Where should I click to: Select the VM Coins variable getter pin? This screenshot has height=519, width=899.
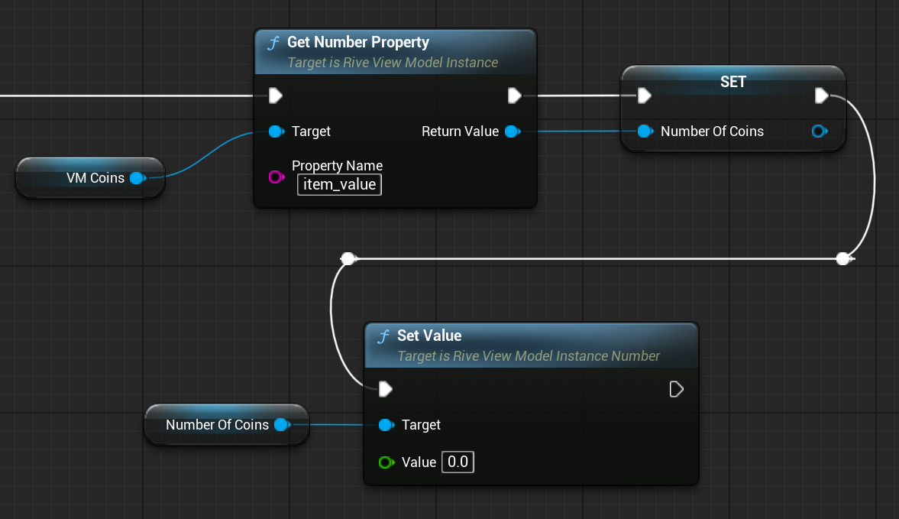137,177
